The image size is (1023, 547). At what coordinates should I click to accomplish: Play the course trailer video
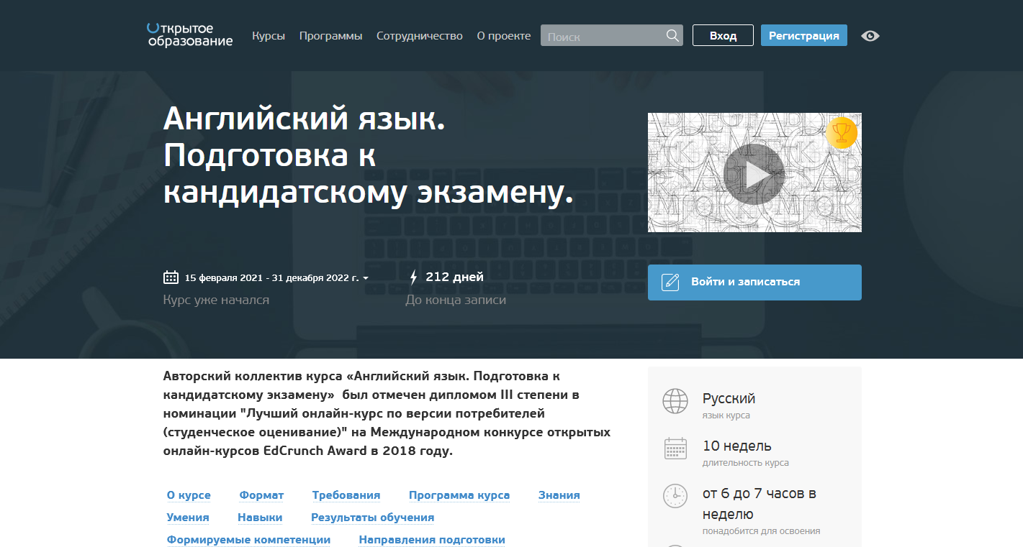tap(754, 173)
